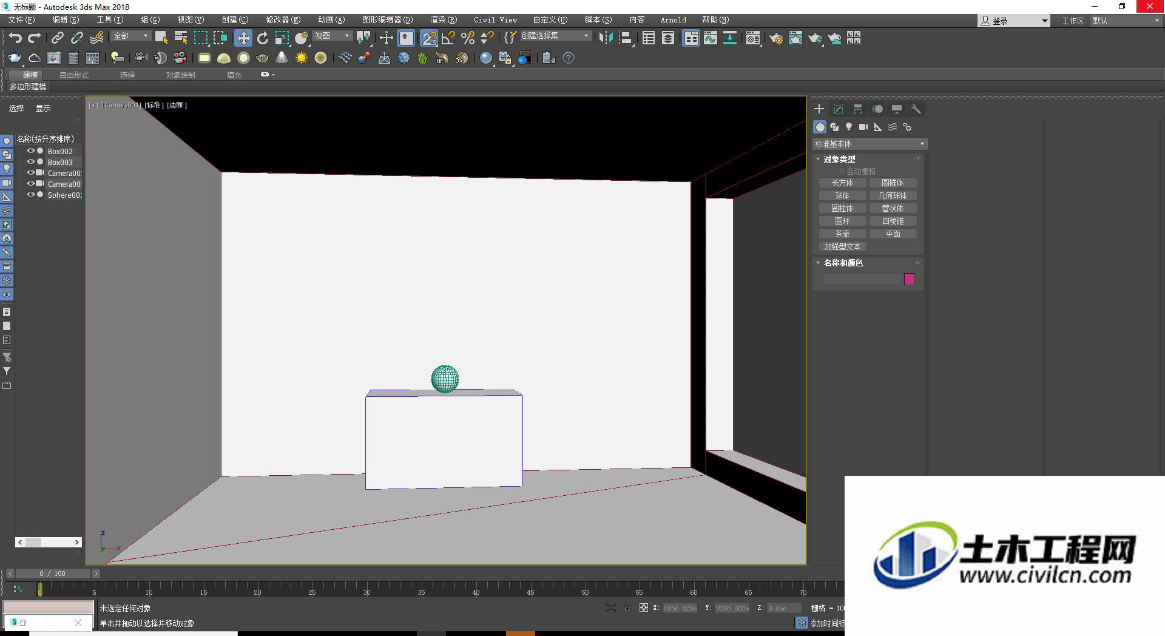Open the 修改器(M) menu

(x=283, y=20)
